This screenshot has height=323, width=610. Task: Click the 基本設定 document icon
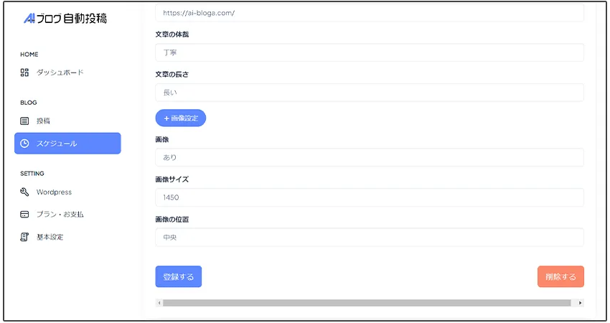(x=24, y=237)
